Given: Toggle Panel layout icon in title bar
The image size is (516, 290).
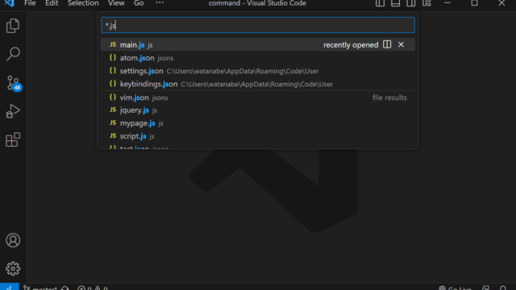Looking at the screenshot, I should 396,3.
